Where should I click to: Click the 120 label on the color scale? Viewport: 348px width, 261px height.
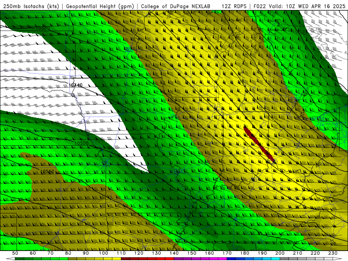click(139, 253)
